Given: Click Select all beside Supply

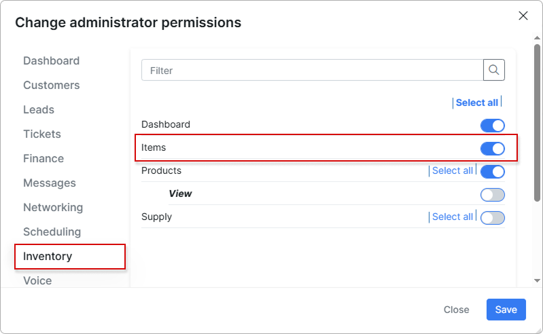Looking at the screenshot, I should [x=452, y=217].
